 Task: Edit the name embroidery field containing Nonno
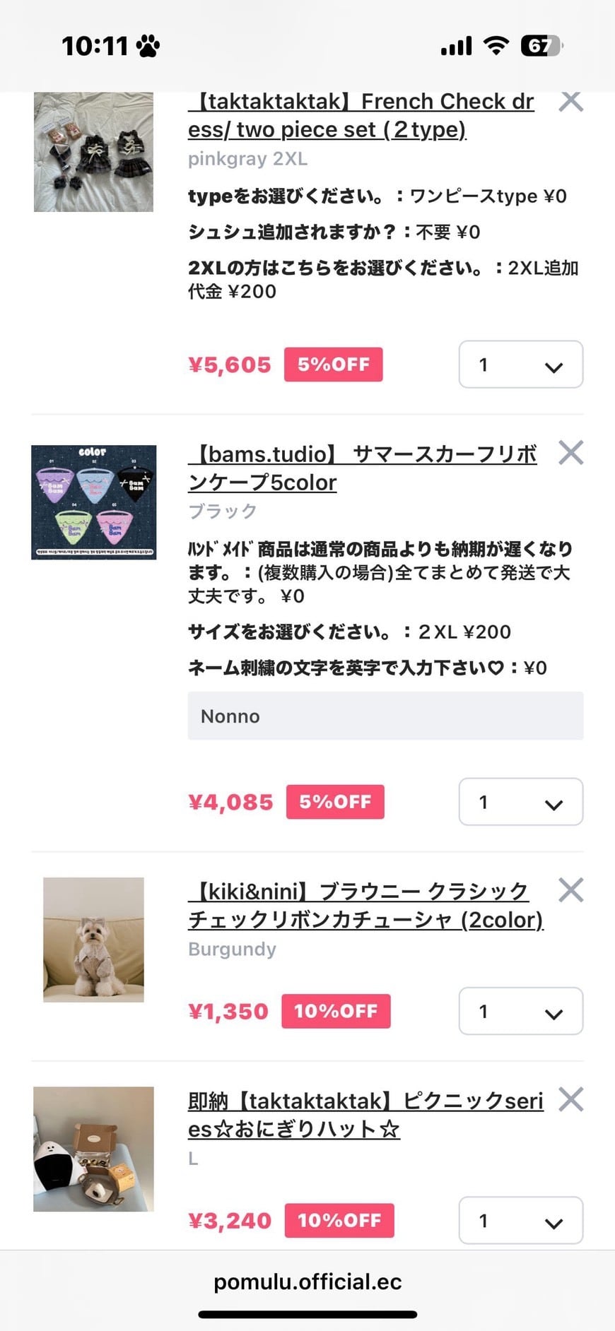click(385, 716)
